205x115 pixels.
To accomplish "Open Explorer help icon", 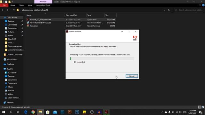I will 203,5.
